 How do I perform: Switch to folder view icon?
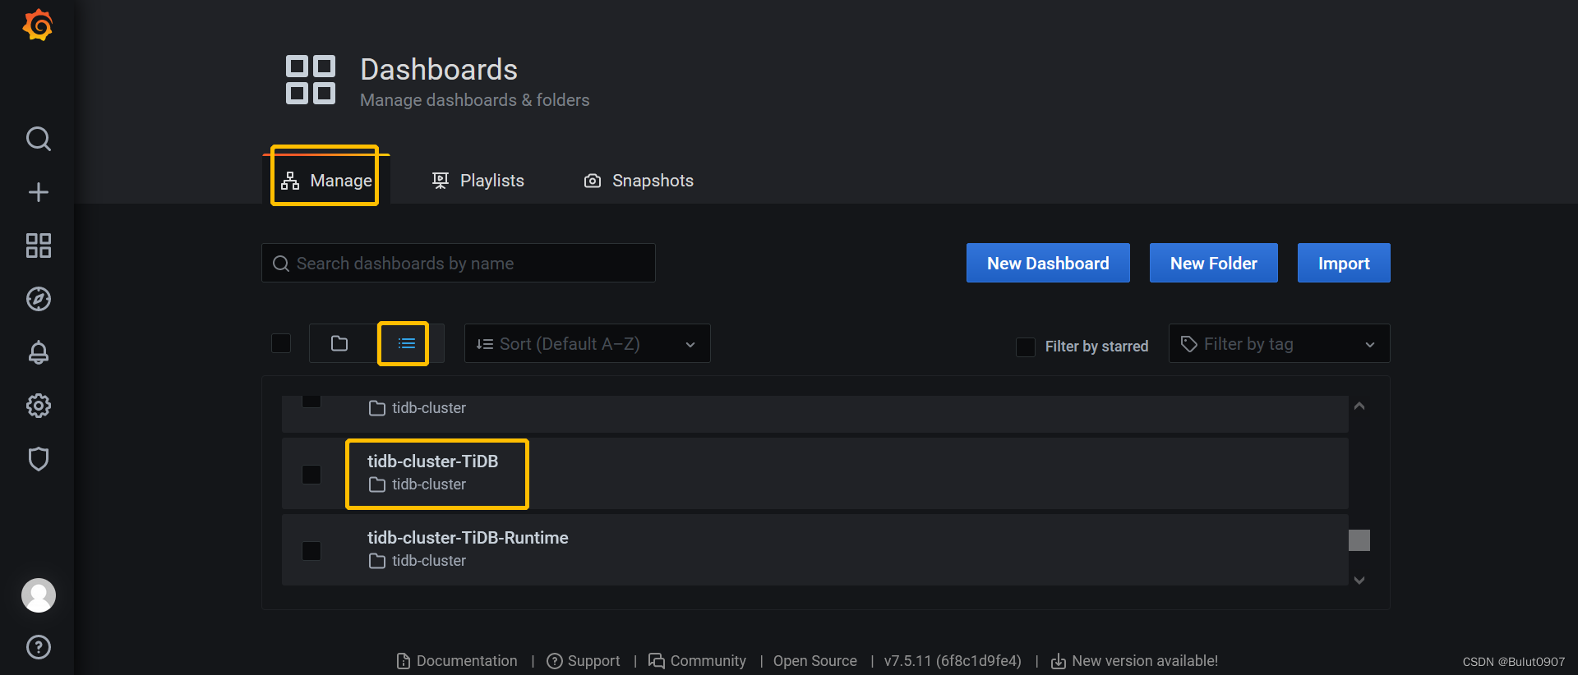tap(339, 343)
